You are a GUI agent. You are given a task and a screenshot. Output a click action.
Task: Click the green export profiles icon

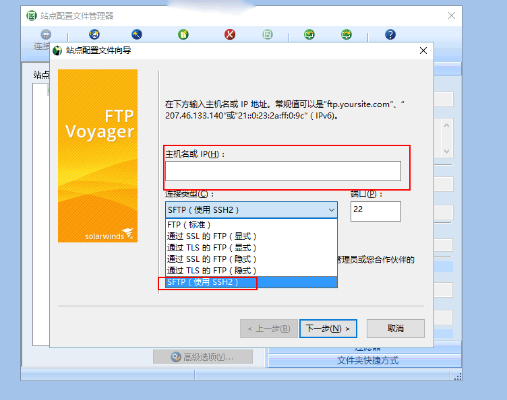(x=347, y=34)
